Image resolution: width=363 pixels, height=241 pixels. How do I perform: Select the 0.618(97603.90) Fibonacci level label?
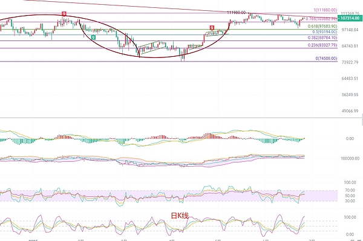click(x=322, y=27)
